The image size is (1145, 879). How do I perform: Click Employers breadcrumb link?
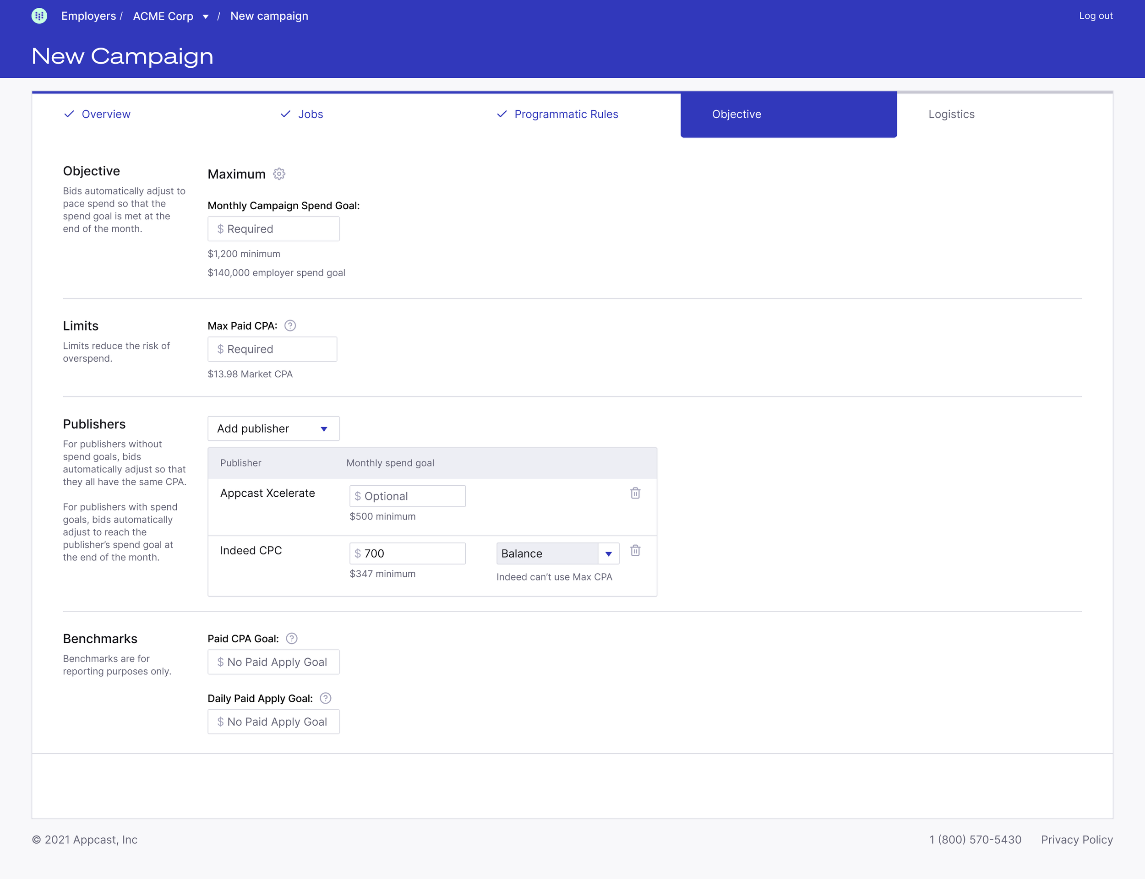88,16
